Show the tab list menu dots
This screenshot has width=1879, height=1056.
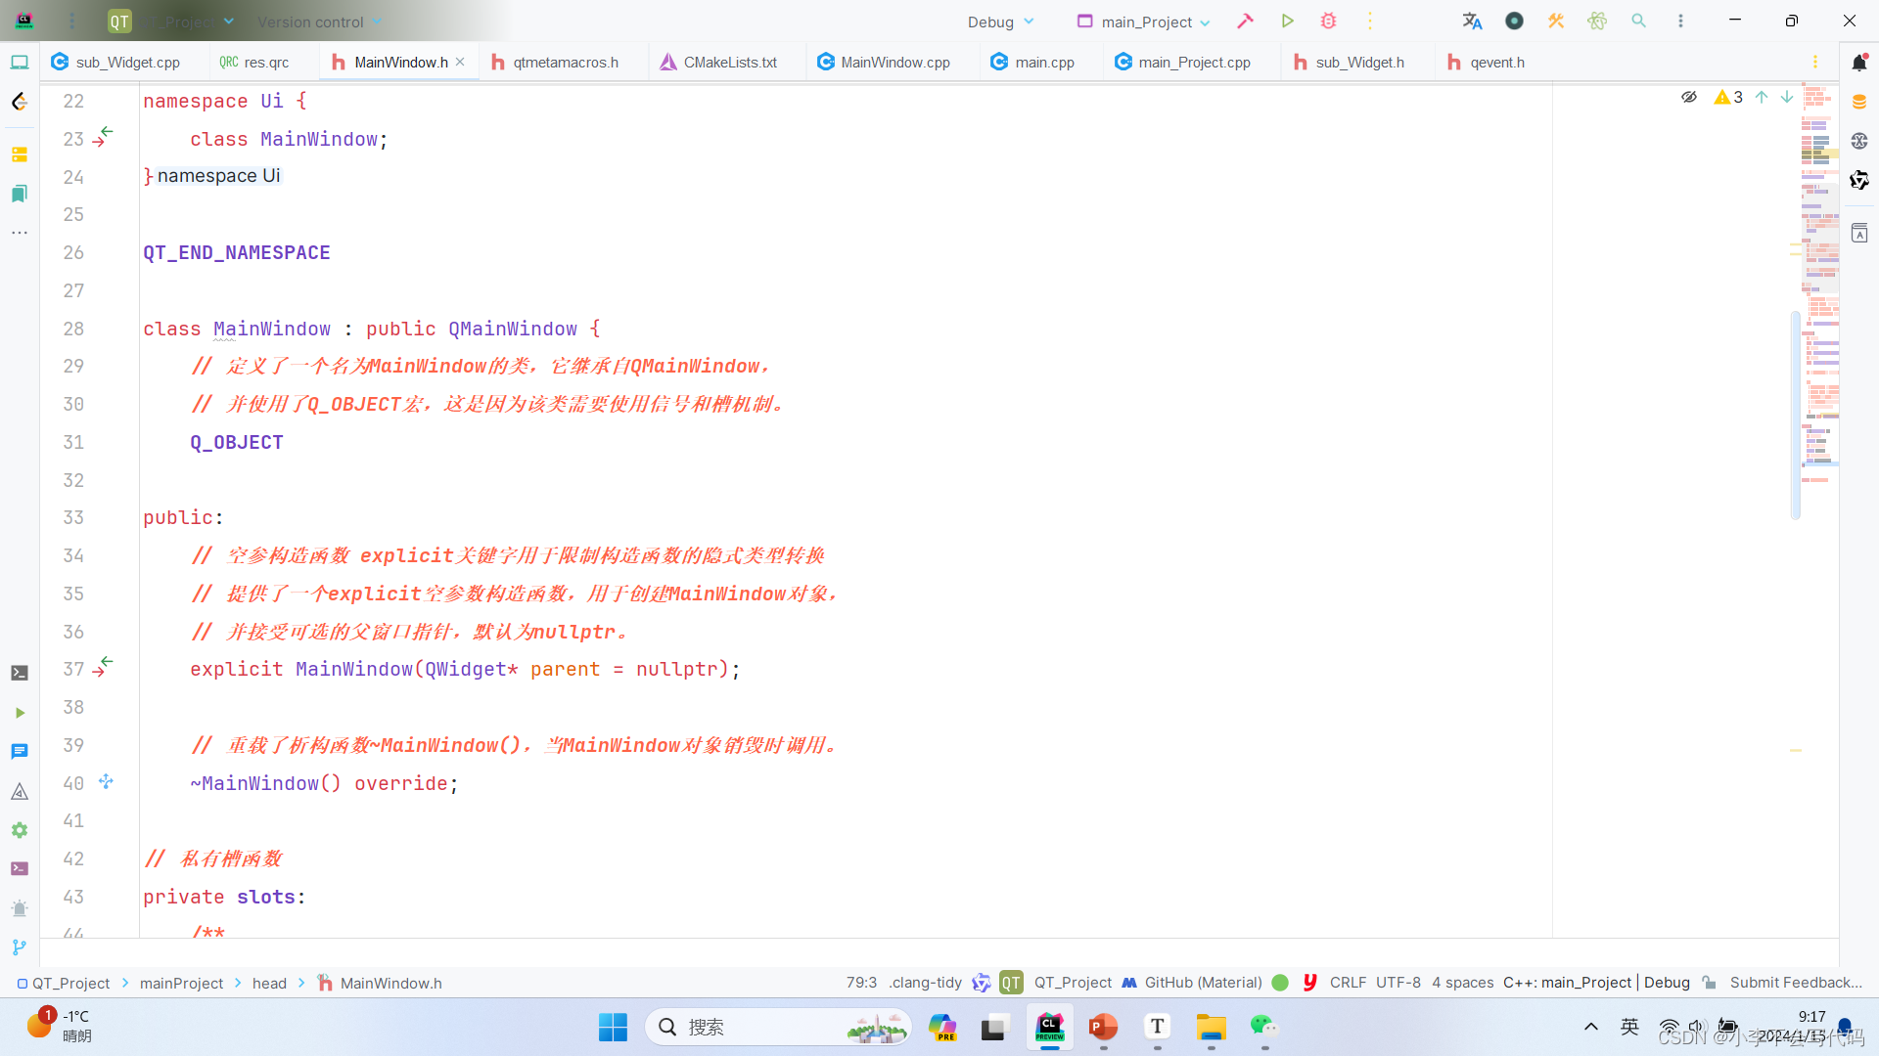point(1815,62)
